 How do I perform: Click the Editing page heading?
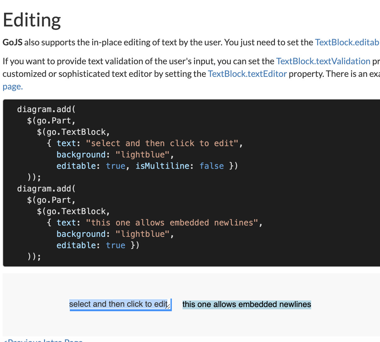[31, 20]
